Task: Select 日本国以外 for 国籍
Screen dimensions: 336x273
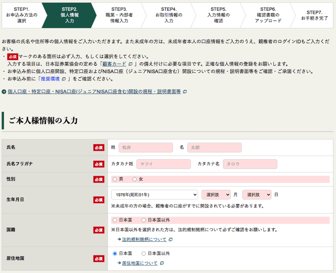Action: [x=144, y=220]
